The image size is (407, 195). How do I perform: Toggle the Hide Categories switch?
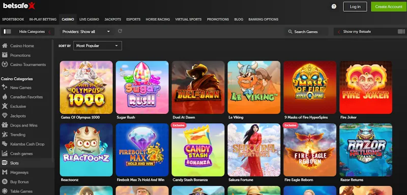pos(7,32)
